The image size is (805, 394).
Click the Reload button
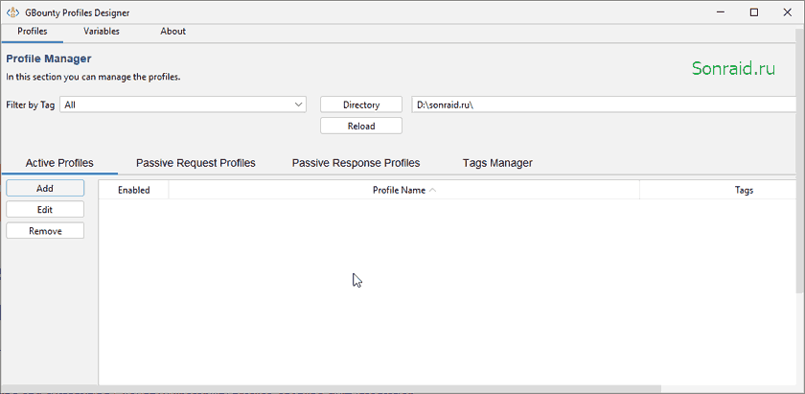coord(361,126)
